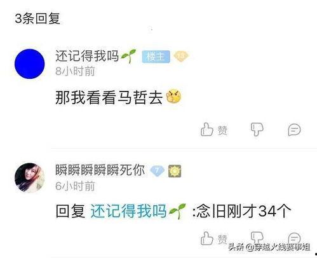Open the comment bubble on the first reply

pyautogui.click(x=294, y=130)
